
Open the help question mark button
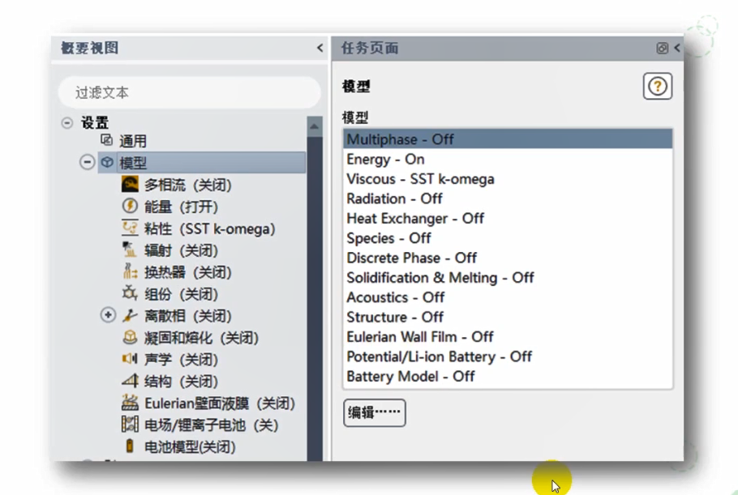coord(657,86)
